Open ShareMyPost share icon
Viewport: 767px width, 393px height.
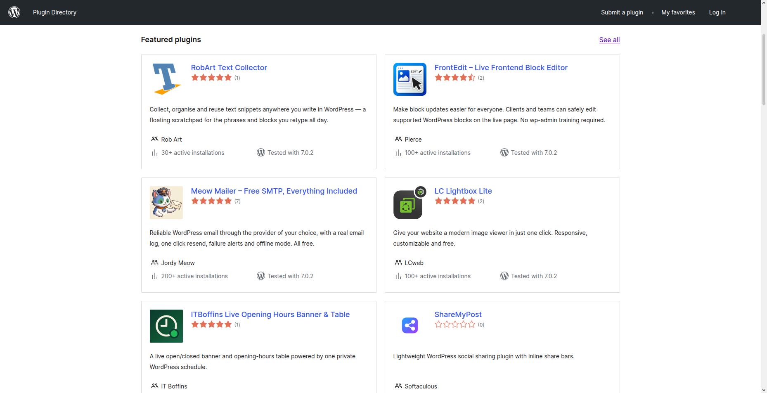[410, 326]
